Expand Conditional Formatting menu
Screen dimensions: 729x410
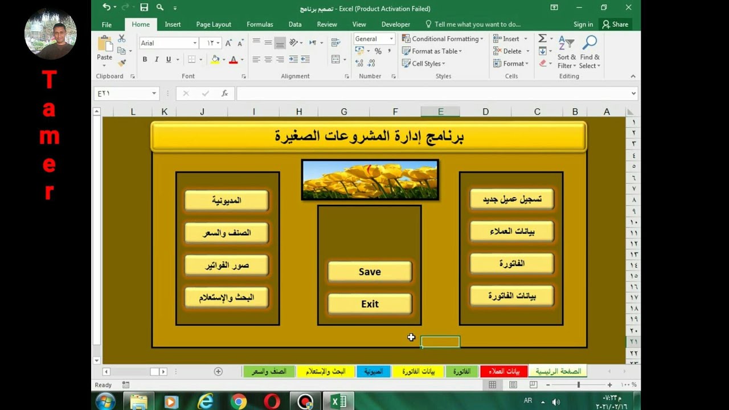click(443, 39)
